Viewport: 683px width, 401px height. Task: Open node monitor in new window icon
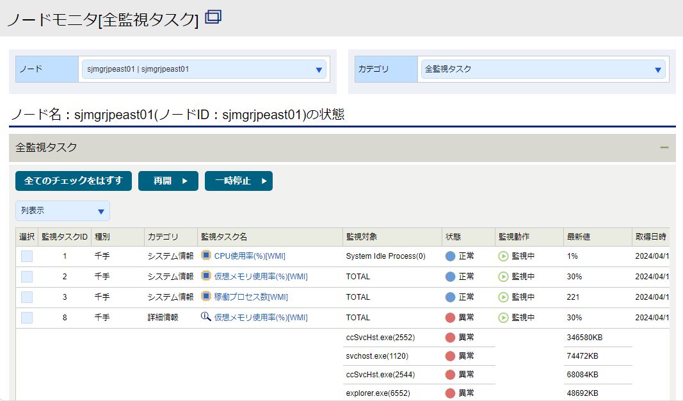coord(213,17)
